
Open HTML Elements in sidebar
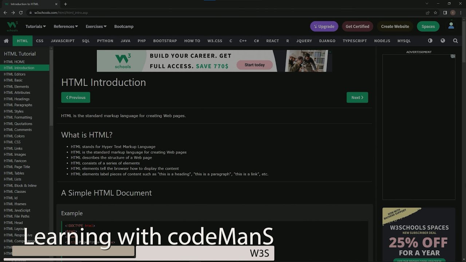pyautogui.click(x=16, y=87)
